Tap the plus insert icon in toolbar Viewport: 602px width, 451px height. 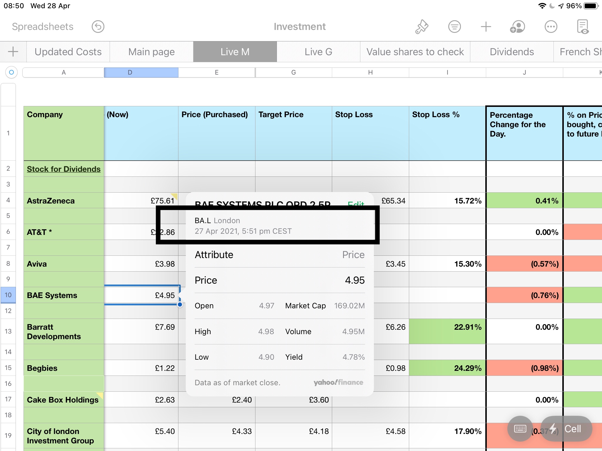point(486,27)
